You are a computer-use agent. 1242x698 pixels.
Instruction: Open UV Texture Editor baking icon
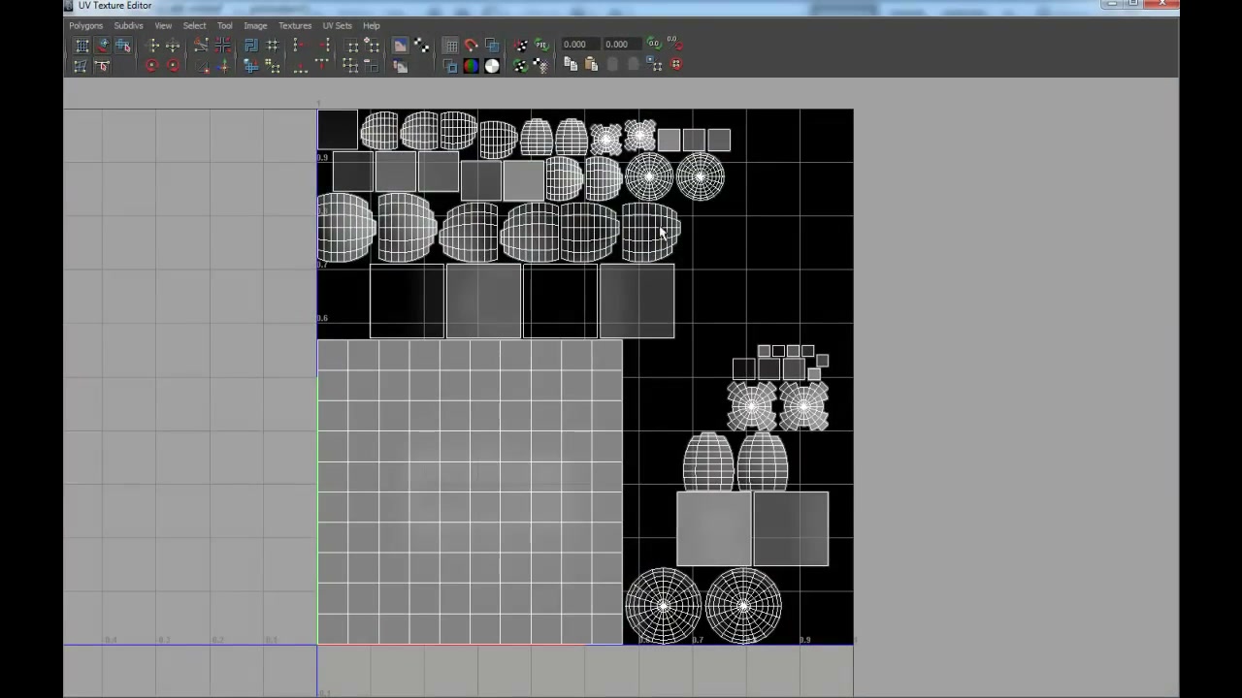[x=521, y=46]
